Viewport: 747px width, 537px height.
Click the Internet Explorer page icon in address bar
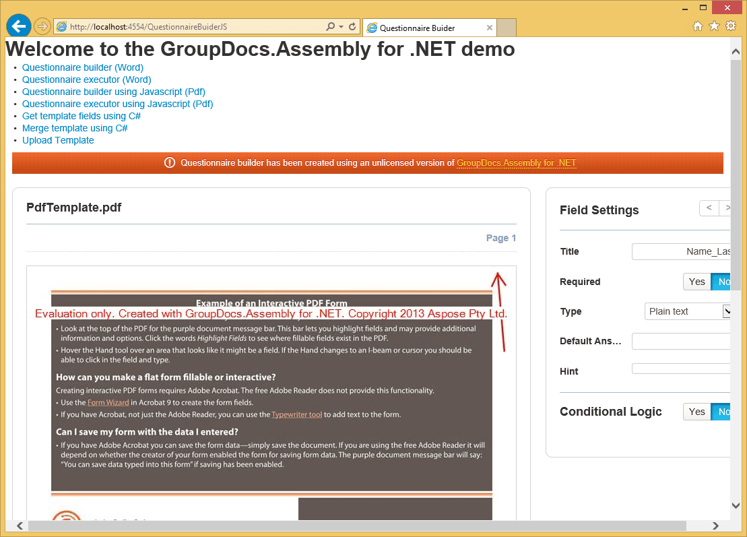(x=61, y=27)
